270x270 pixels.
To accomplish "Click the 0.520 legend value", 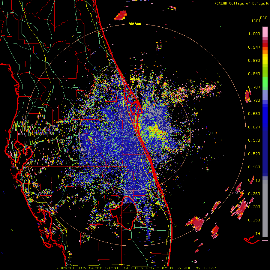I will coord(254,154).
